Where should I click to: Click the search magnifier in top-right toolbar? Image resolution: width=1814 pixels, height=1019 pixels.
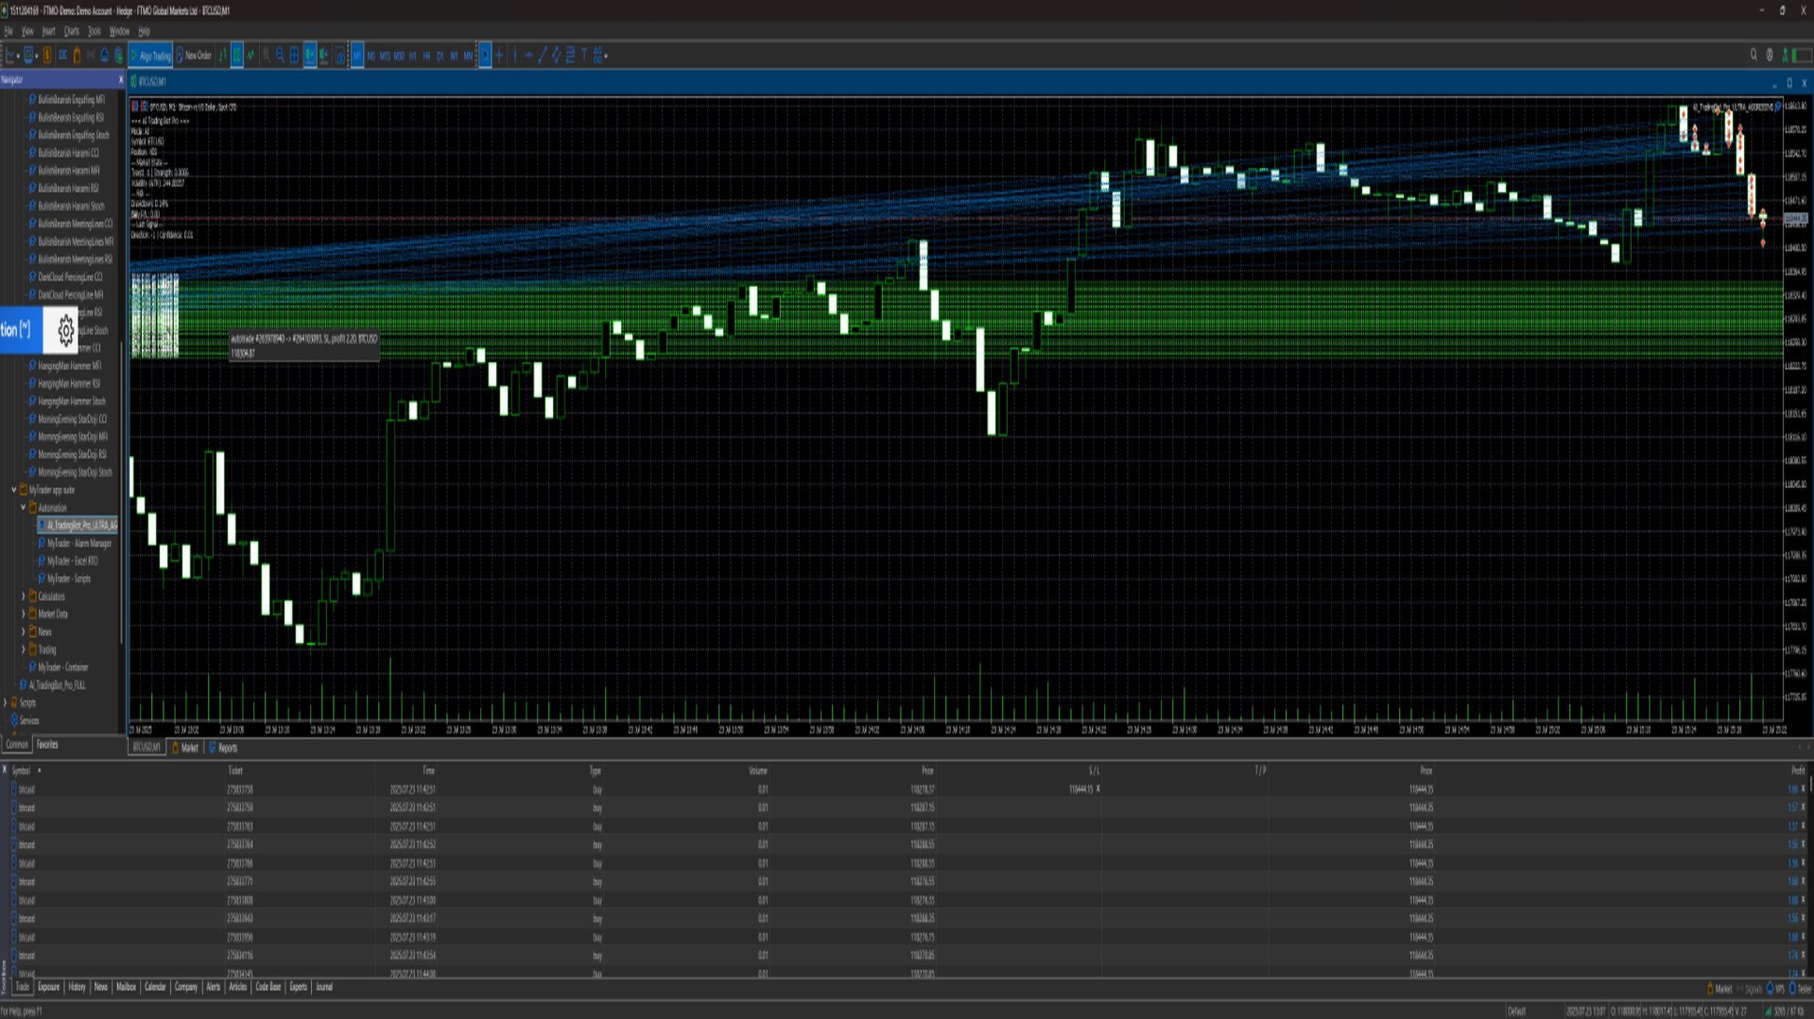tap(1754, 56)
